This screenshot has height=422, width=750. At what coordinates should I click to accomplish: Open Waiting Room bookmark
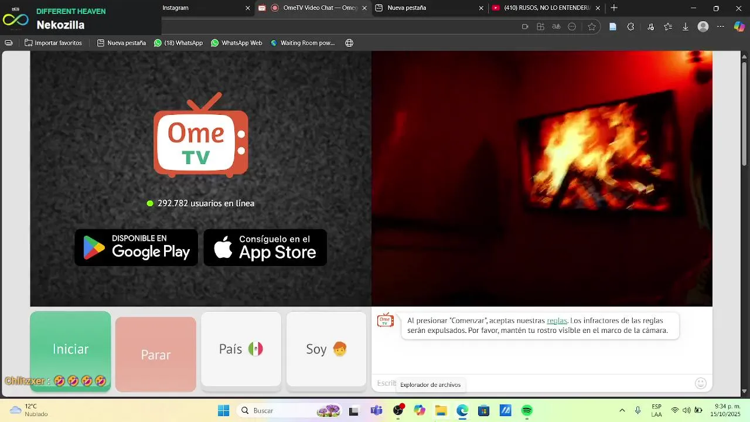click(302, 43)
